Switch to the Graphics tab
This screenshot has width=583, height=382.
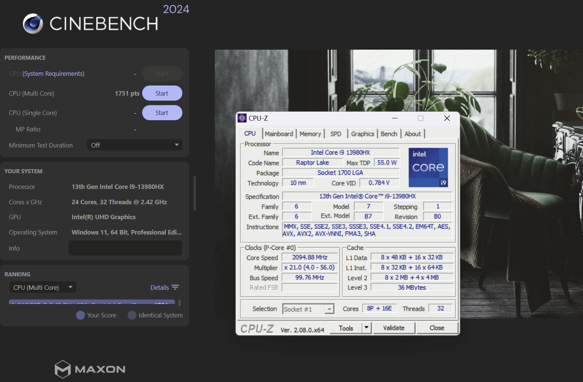[363, 134]
